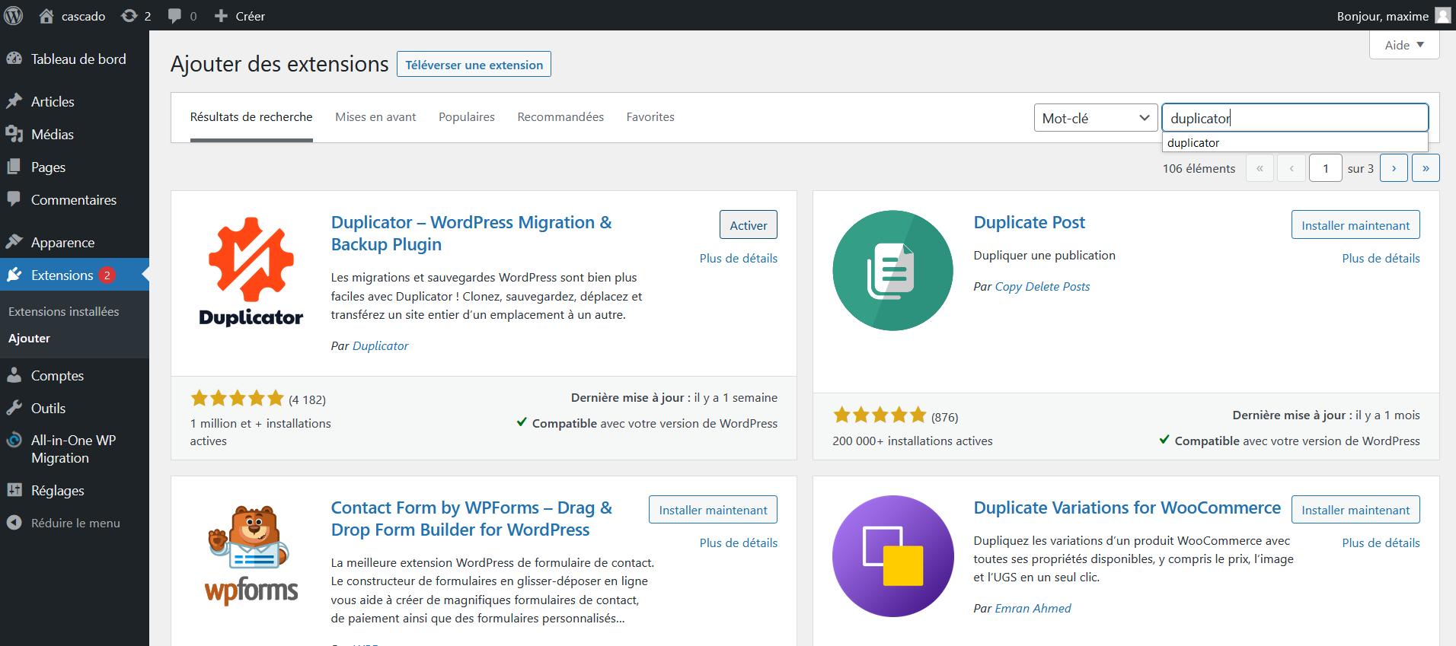Go to last results page
The image size is (1456, 646).
[x=1426, y=168]
